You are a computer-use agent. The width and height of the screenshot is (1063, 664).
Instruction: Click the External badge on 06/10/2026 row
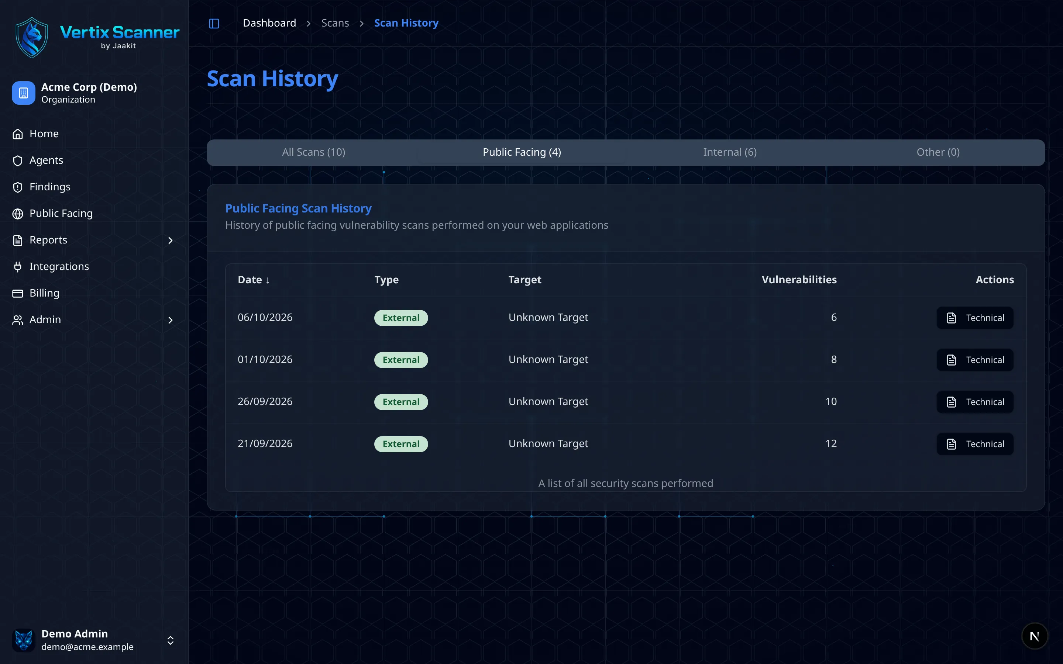(401, 318)
